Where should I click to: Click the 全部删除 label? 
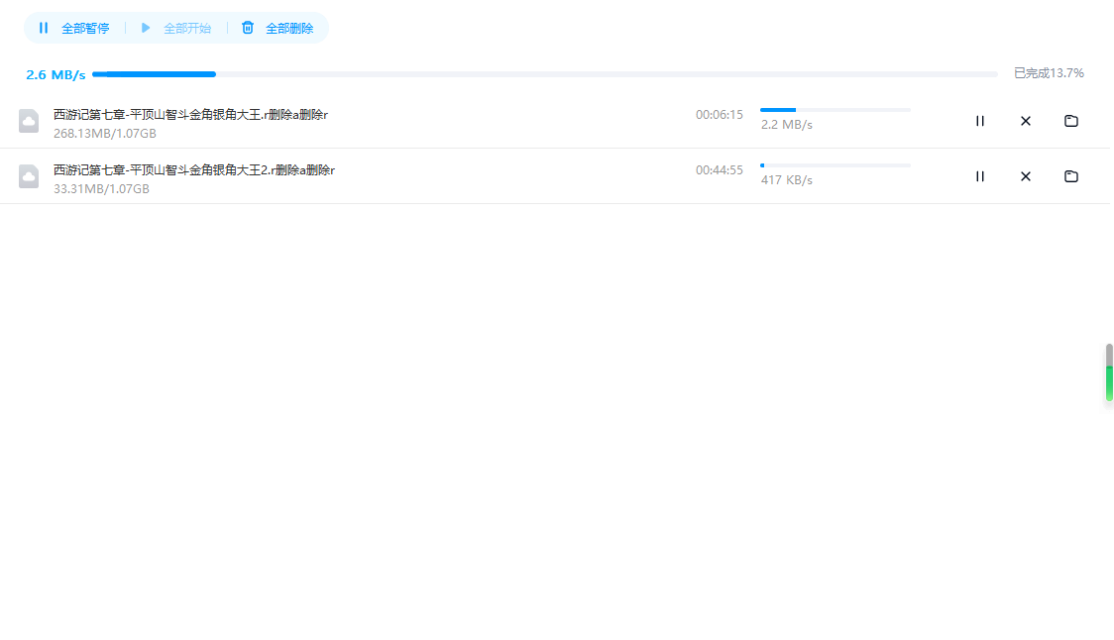click(x=289, y=29)
